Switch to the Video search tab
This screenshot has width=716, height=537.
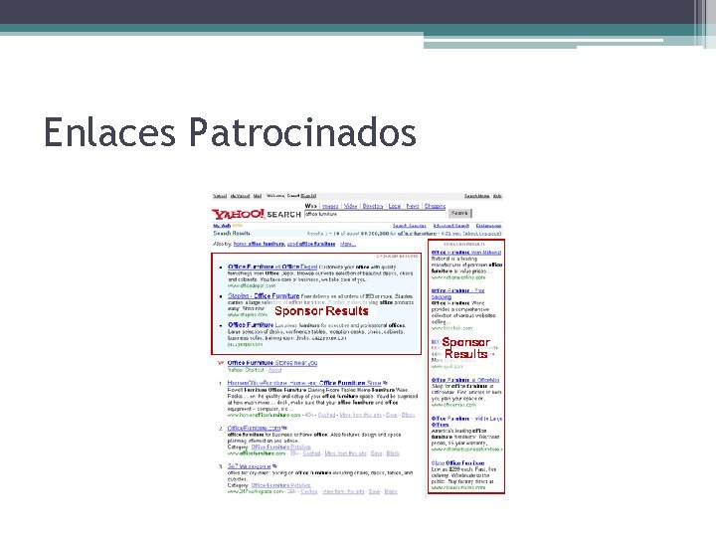[350, 206]
